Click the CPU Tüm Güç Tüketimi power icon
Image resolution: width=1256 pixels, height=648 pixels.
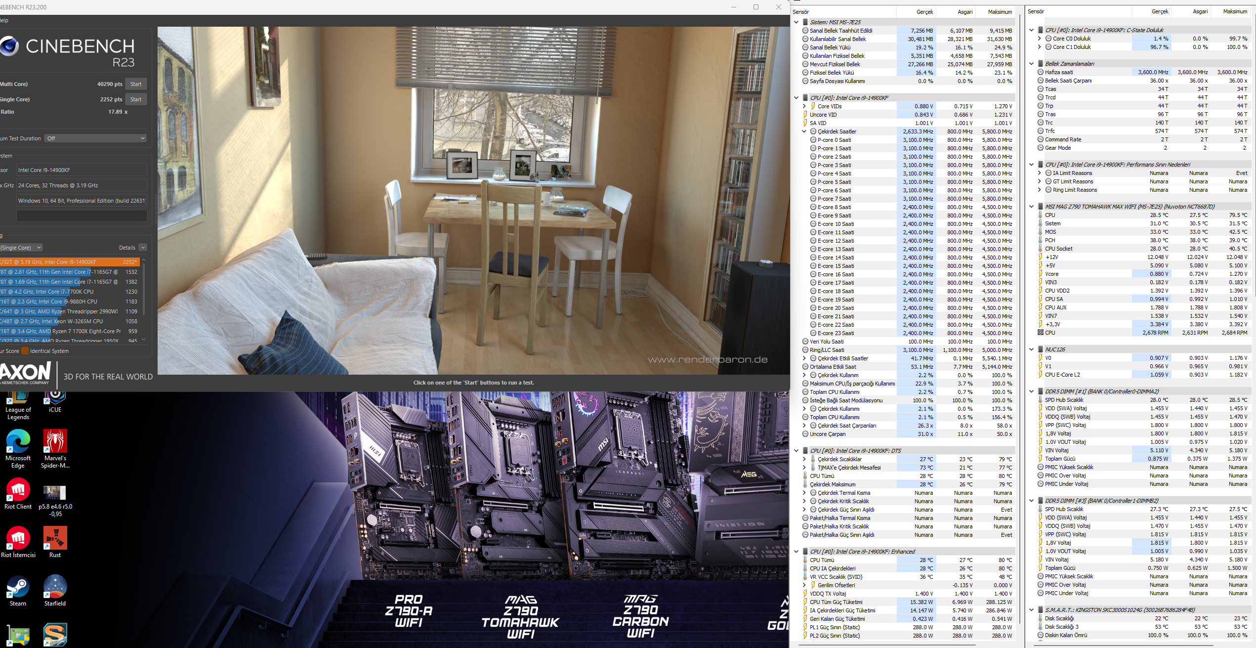[805, 602]
